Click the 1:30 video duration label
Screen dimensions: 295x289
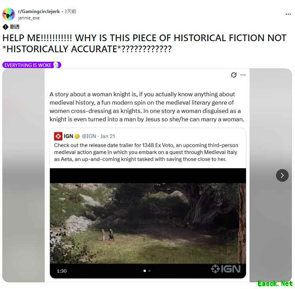point(62,271)
